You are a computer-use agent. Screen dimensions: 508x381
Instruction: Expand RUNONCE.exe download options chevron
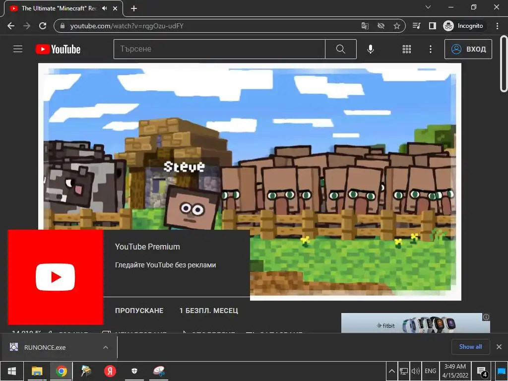click(106, 347)
